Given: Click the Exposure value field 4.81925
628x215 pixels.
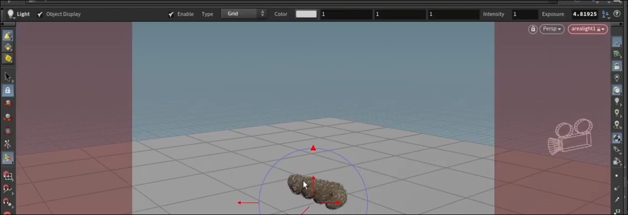Looking at the screenshot, I should 585,14.
